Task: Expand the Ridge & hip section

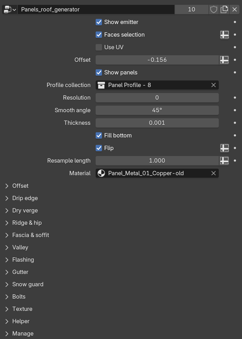Action: [x=27, y=223]
